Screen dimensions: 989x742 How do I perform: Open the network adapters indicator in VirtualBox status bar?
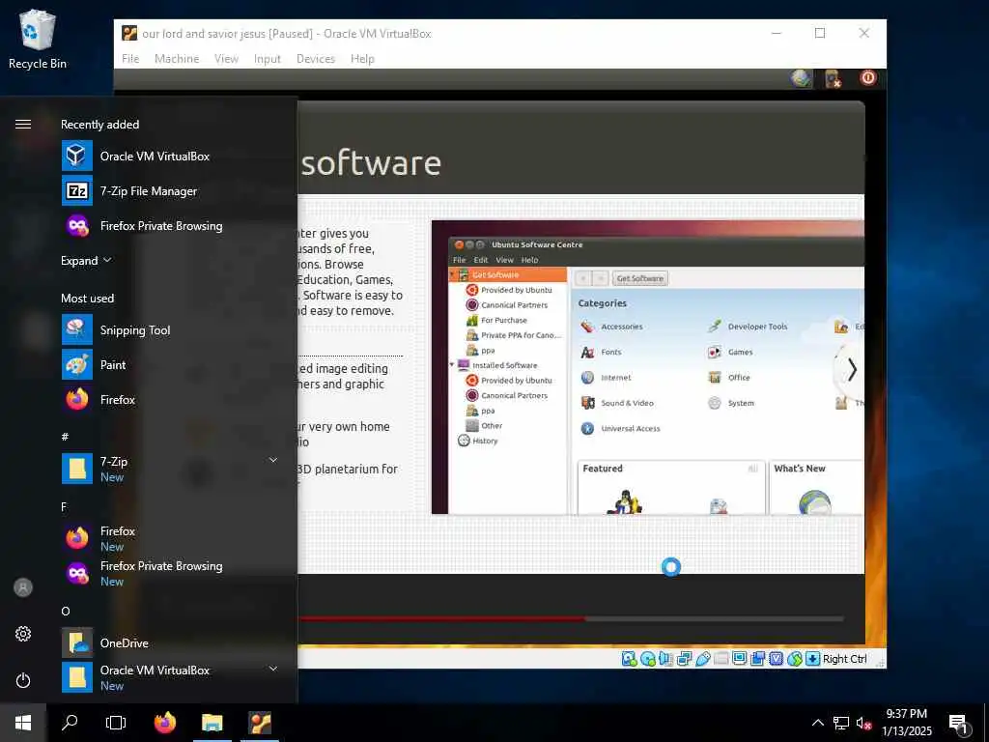tap(685, 659)
